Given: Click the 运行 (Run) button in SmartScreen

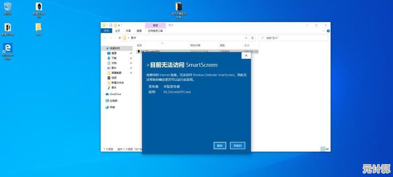Looking at the screenshot, I should click(220, 146).
